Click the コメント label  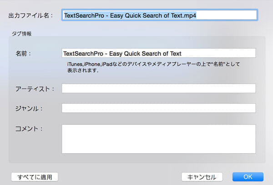[29, 129]
